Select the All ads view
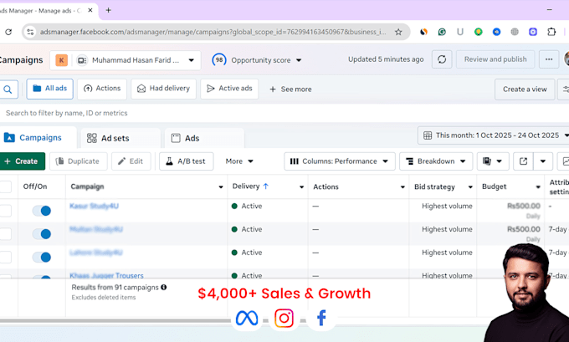 click(x=49, y=89)
